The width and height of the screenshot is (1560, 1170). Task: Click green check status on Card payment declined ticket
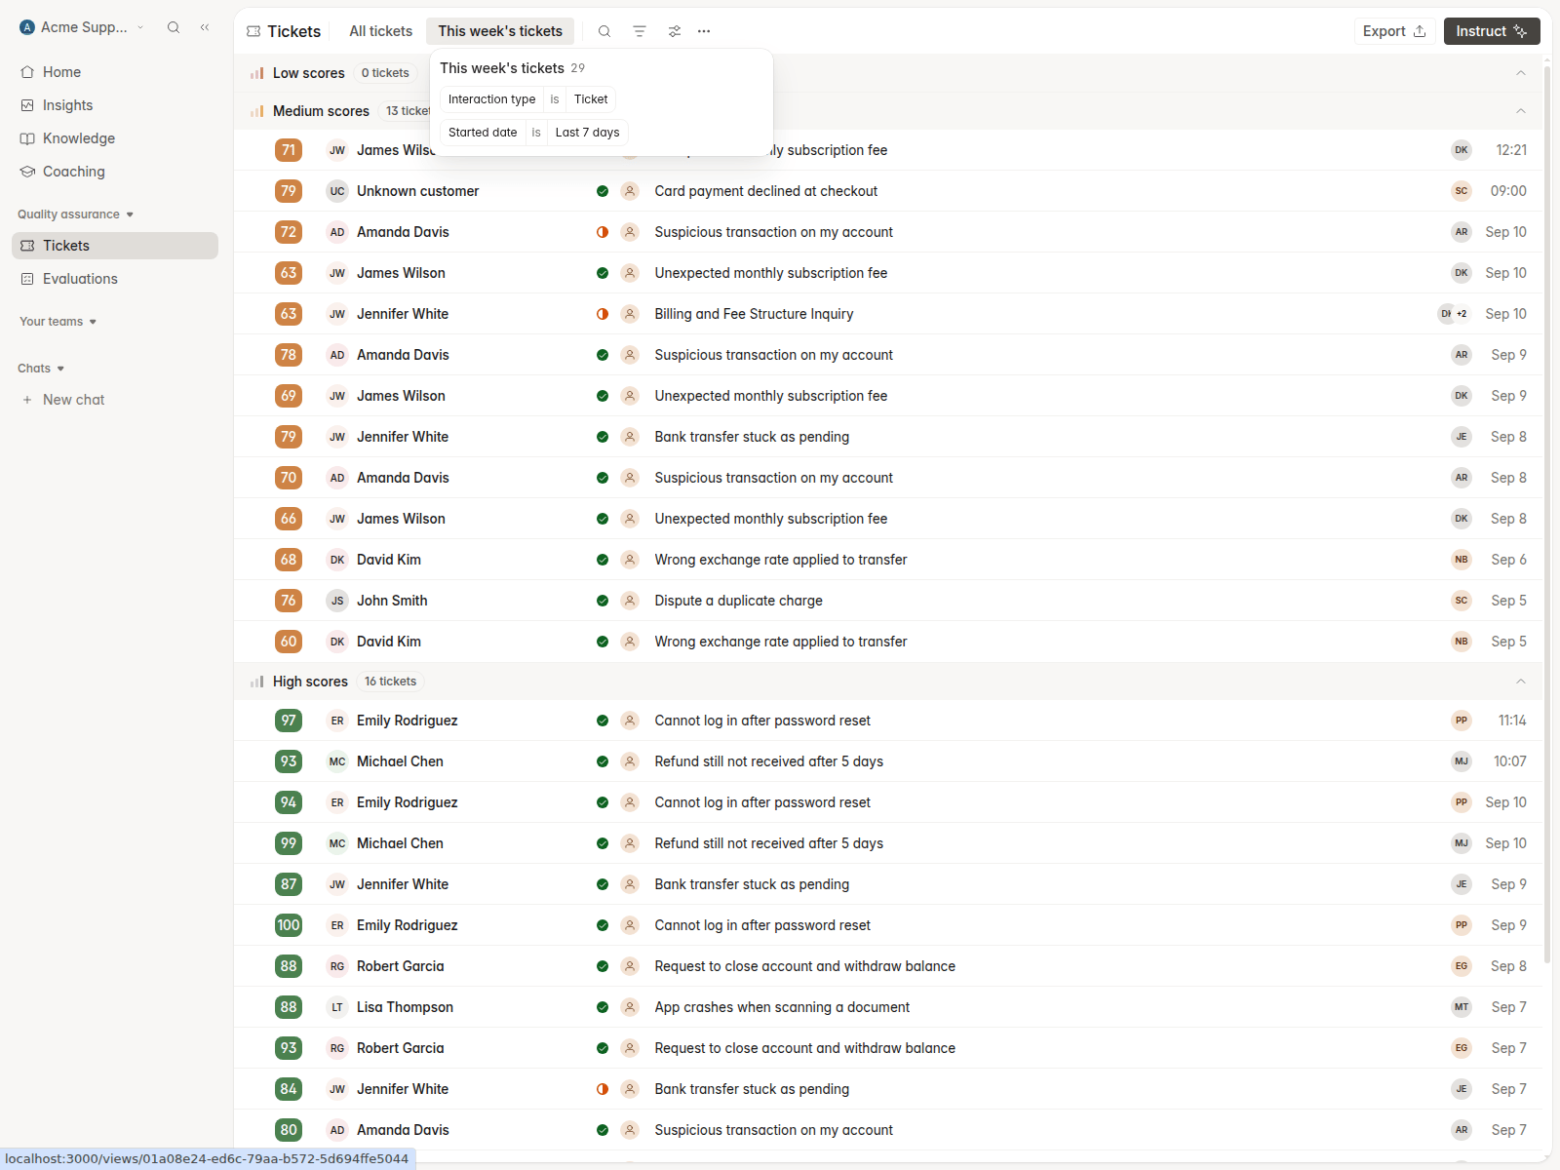603,191
